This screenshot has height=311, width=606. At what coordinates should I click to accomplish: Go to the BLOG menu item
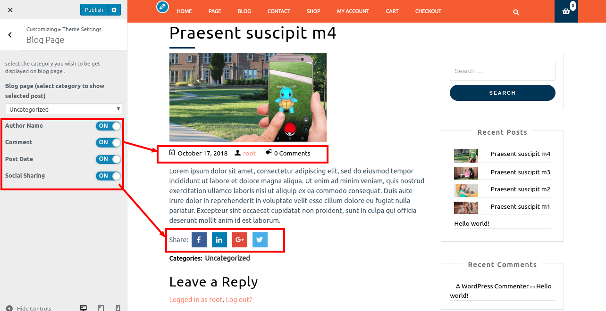pos(244,11)
